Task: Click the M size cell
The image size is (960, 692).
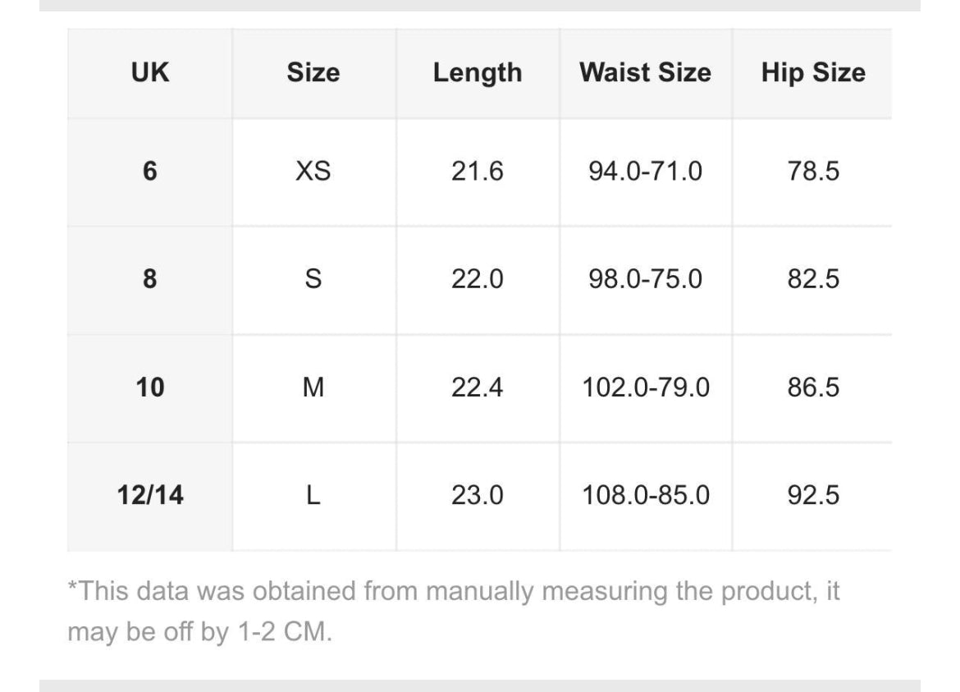Action: 313,387
